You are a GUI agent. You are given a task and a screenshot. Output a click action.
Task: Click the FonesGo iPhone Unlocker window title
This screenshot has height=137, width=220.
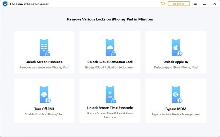pos(29,4)
